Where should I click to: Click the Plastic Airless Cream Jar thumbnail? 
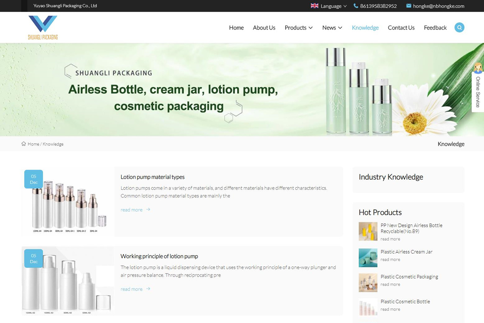coord(368,258)
